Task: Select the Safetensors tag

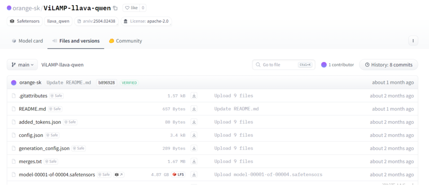Action: (25, 21)
